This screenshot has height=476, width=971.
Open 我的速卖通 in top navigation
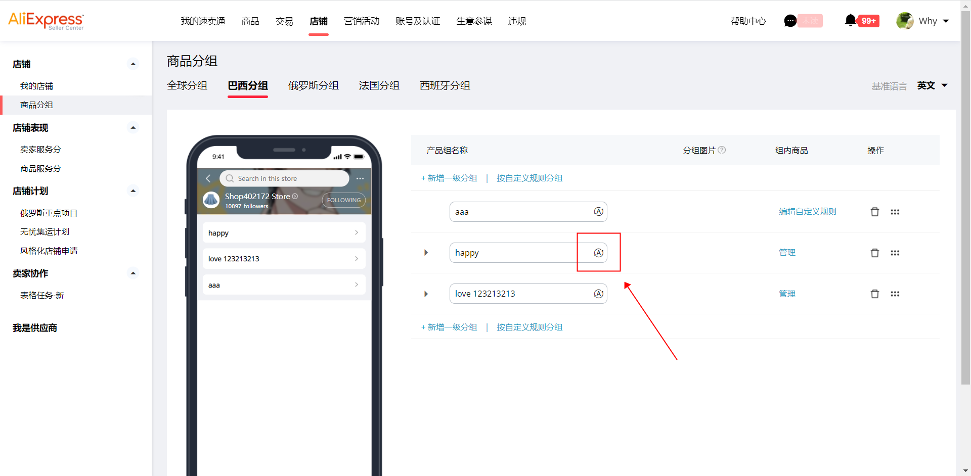[x=203, y=21]
